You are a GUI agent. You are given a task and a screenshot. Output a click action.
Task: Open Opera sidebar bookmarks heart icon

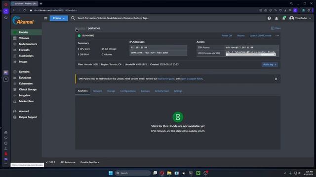click(x=6, y=138)
